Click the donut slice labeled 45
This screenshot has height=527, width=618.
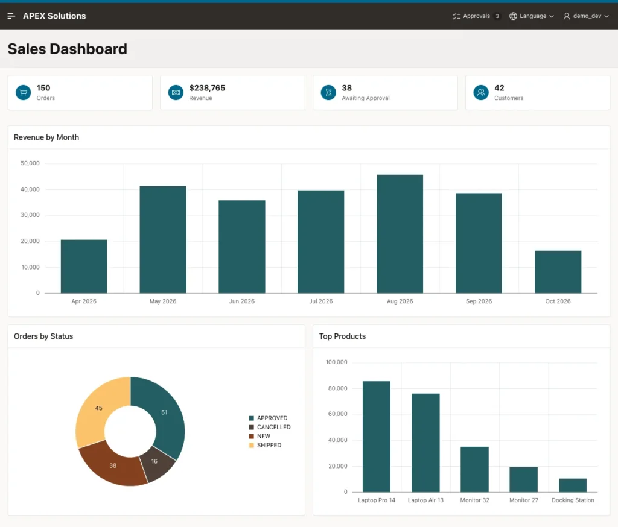(x=98, y=408)
